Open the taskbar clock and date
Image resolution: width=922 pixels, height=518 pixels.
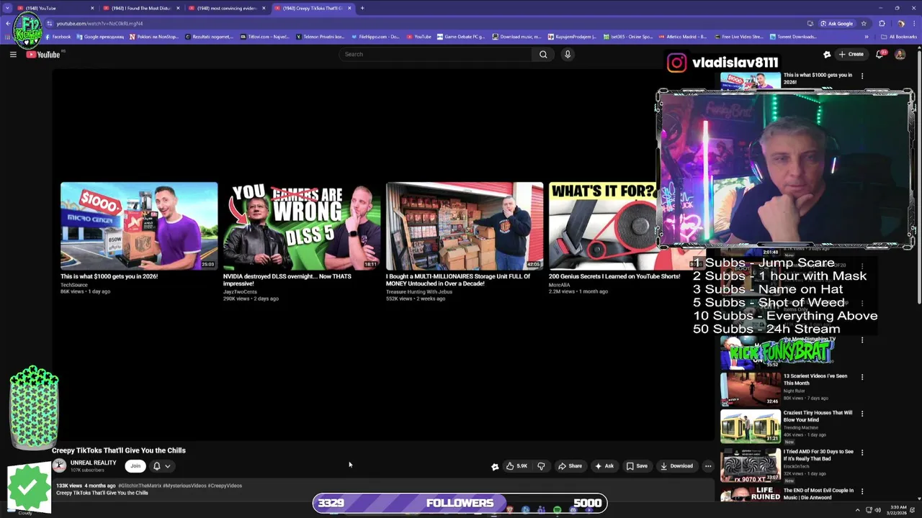point(898,510)
